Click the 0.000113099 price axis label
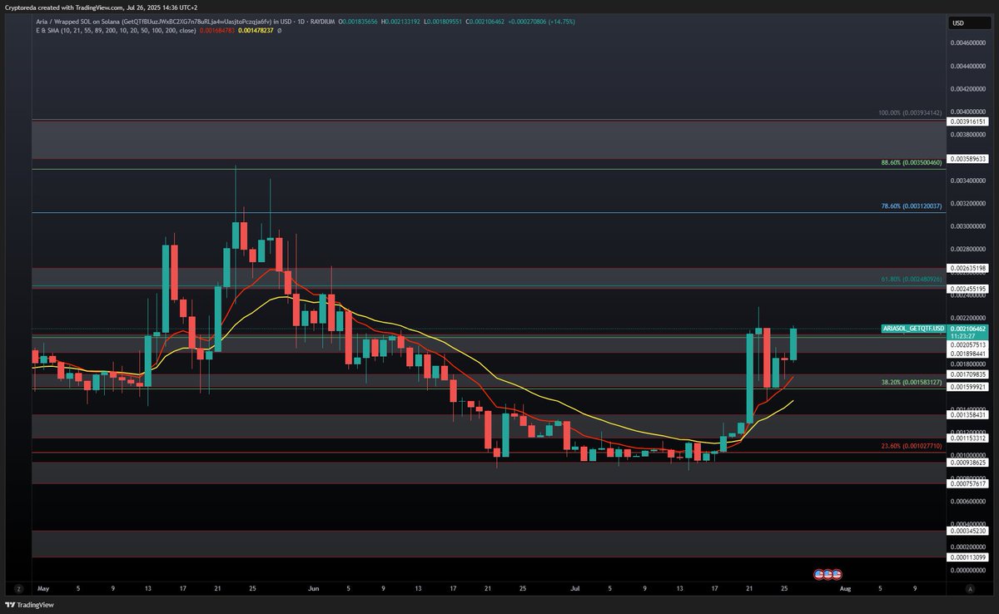This screenshot has width=999, height=614. (x=968, y=557)
